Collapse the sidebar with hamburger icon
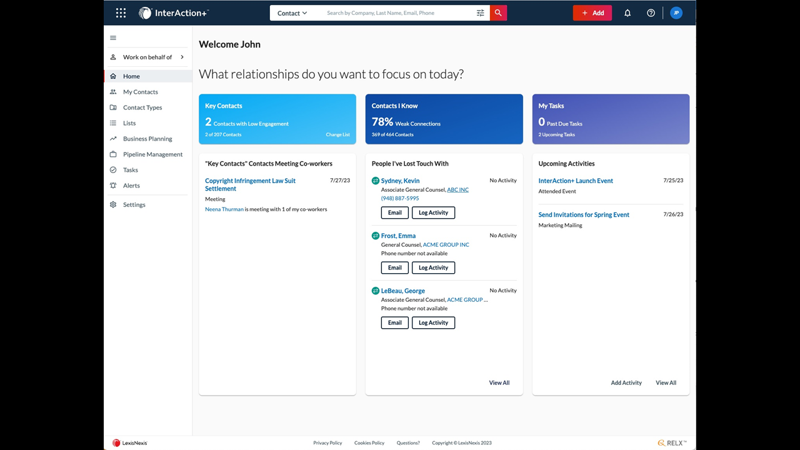Screen dimensions: 800x450 [113, 38]
